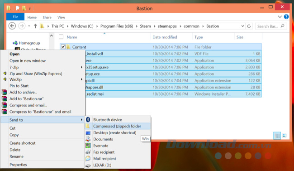Screen dimensions: 294x171
Task: Choose Compress to "Bastion.rar" and email
Action: click(x=40, y=112)
